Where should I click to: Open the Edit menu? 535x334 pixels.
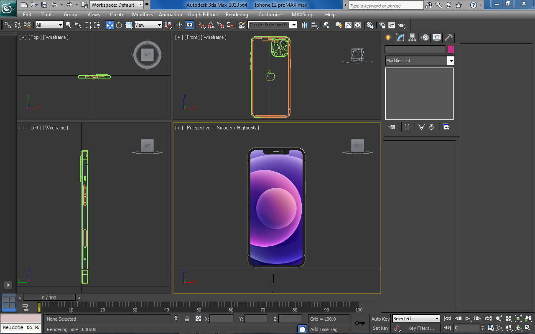(x=27, y=15)
